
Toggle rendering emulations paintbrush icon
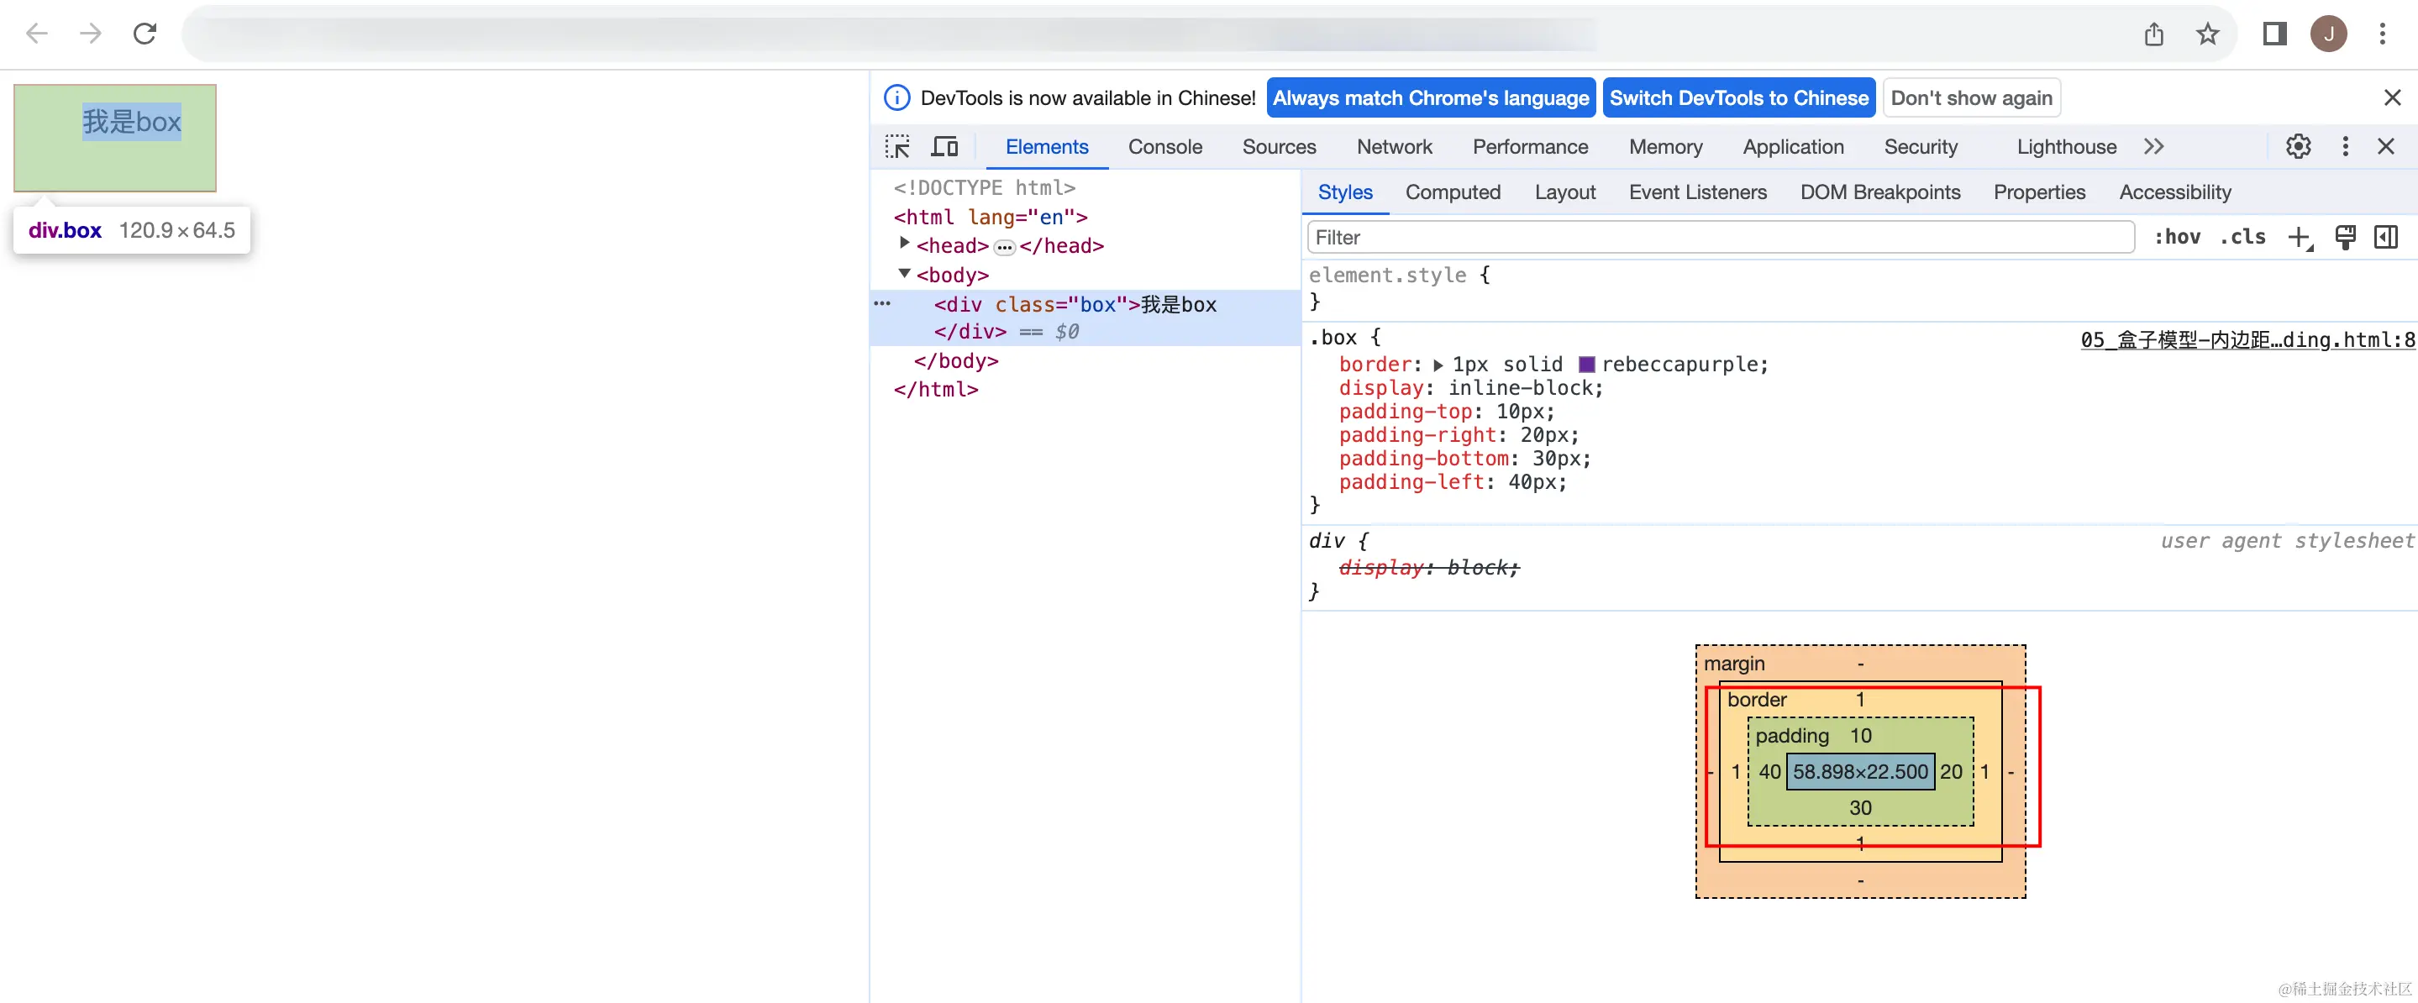pyautogui.click(x=2345, y=238)
